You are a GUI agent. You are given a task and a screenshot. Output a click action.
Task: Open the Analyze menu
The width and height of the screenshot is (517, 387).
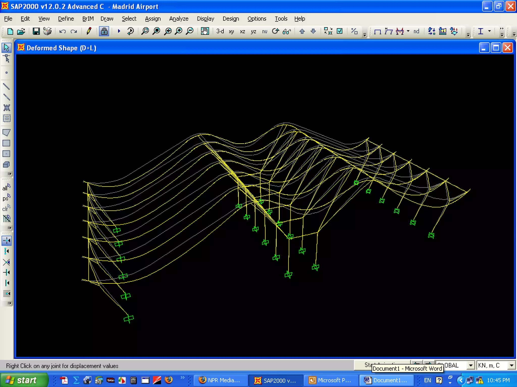(179, 19)
